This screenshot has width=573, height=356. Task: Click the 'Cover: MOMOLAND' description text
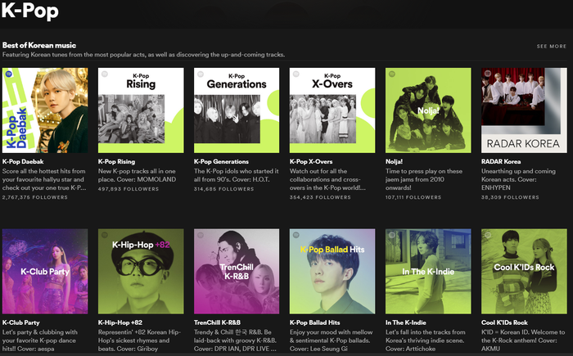147,179
